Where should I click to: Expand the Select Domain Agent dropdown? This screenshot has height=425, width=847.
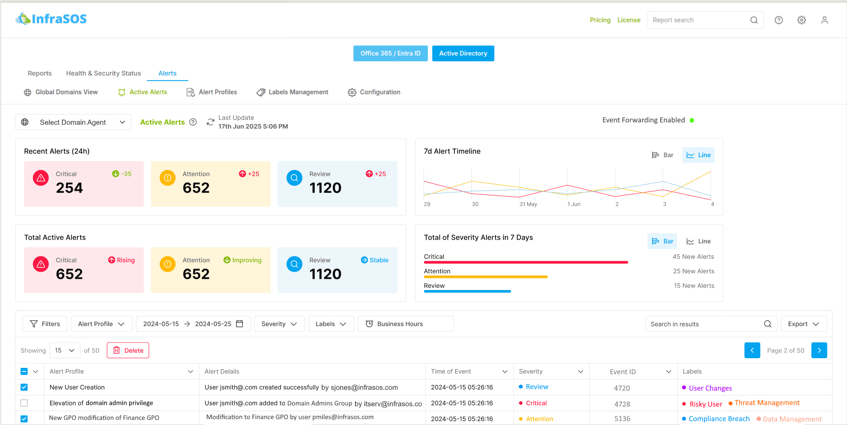coord(73,122)
